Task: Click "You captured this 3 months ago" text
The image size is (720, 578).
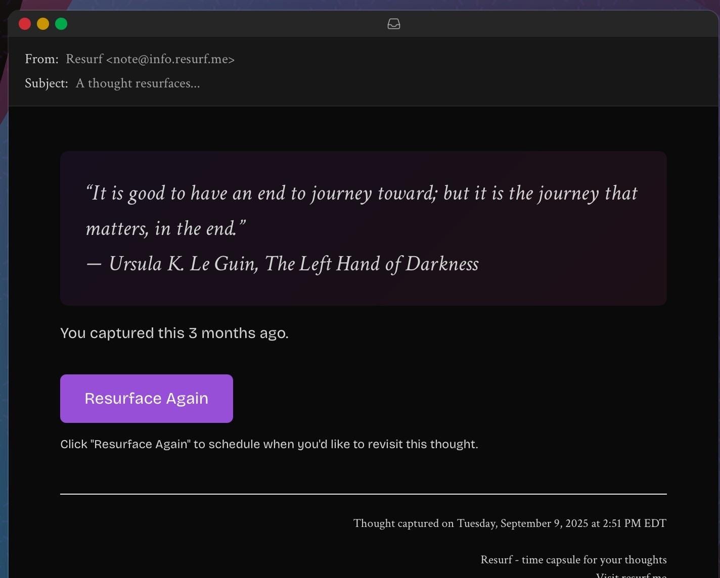Action: (174, 333)
